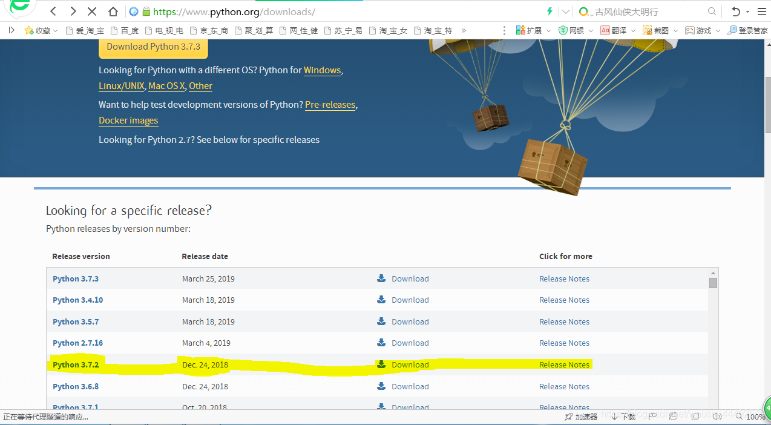Open the browser home page icon
Screen dimensions: 771x425
click(113, 12)
